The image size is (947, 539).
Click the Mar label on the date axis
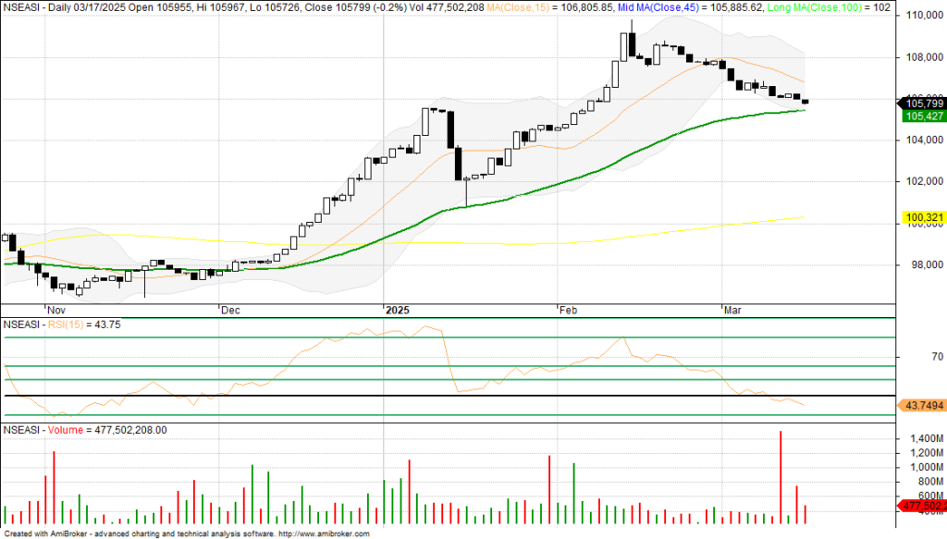732,310
